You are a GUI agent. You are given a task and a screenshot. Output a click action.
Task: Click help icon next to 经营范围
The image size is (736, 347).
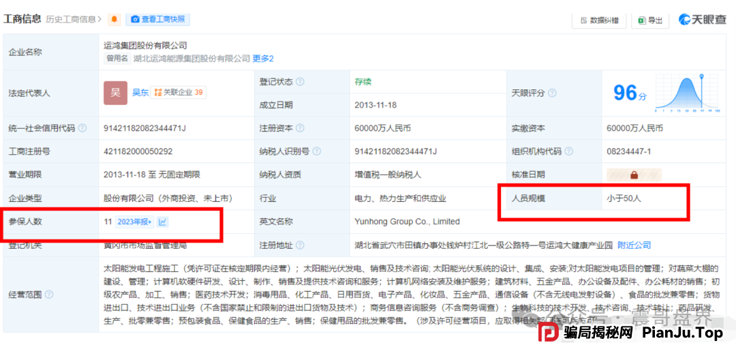click(49, 295)
